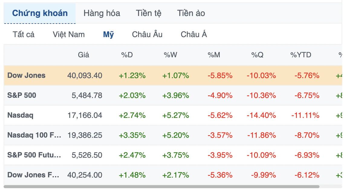Select the Châu Âu market filter

click(147, 34)
